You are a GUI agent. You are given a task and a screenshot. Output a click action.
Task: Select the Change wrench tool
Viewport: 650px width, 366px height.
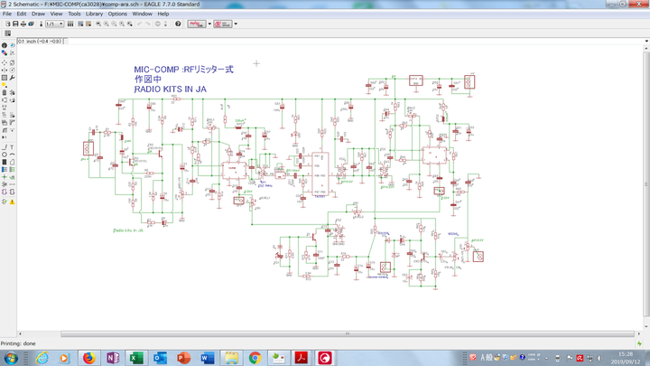point(13,78)
